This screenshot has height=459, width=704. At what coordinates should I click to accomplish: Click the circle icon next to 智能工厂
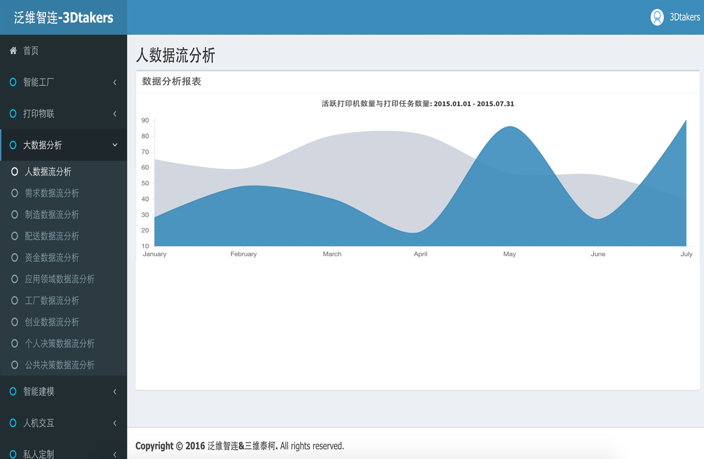click(13, 82)
